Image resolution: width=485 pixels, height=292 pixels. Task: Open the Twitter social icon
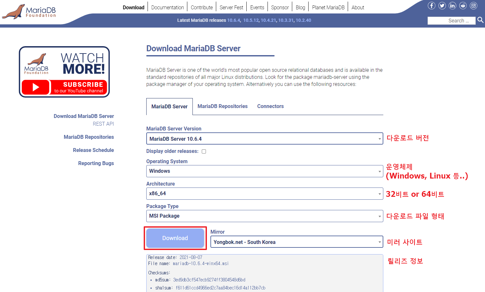coord(442,5)
